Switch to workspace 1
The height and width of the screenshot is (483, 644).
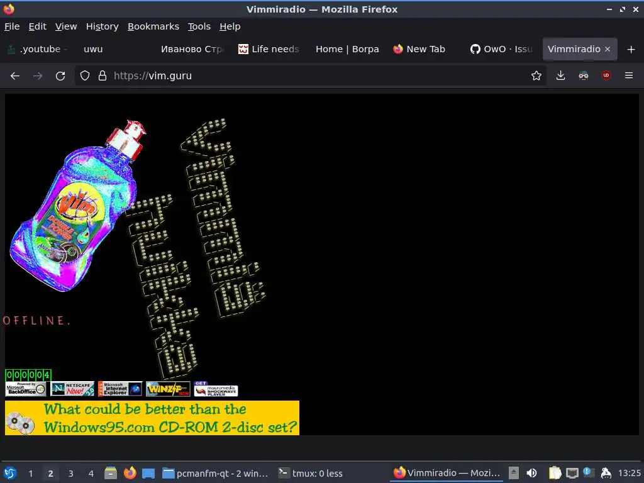point(30,474)
